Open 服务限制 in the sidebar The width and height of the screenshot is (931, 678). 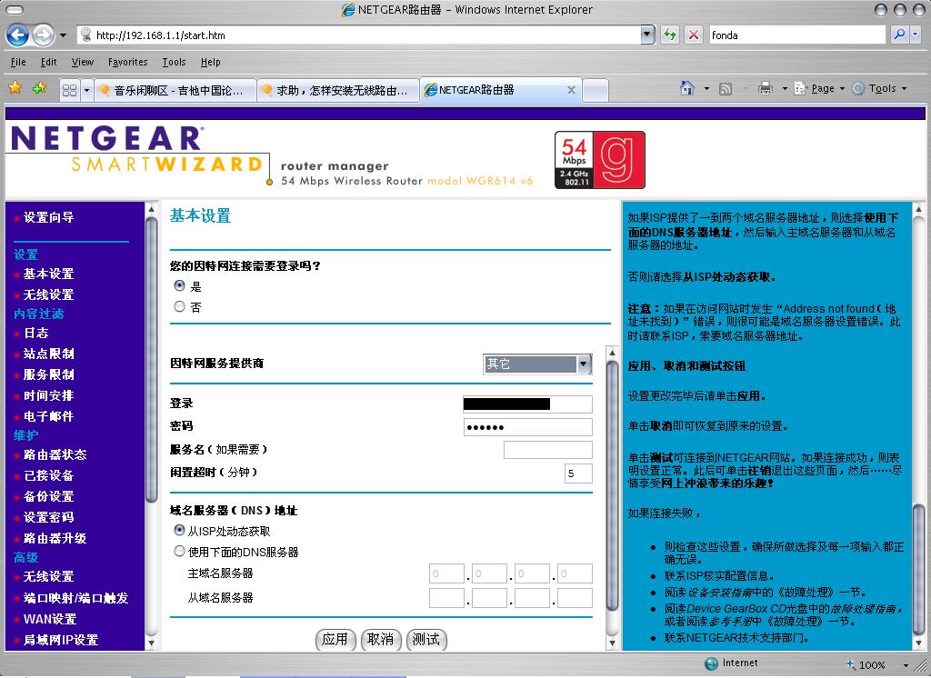pyautogui.click(x=49, y=374)
